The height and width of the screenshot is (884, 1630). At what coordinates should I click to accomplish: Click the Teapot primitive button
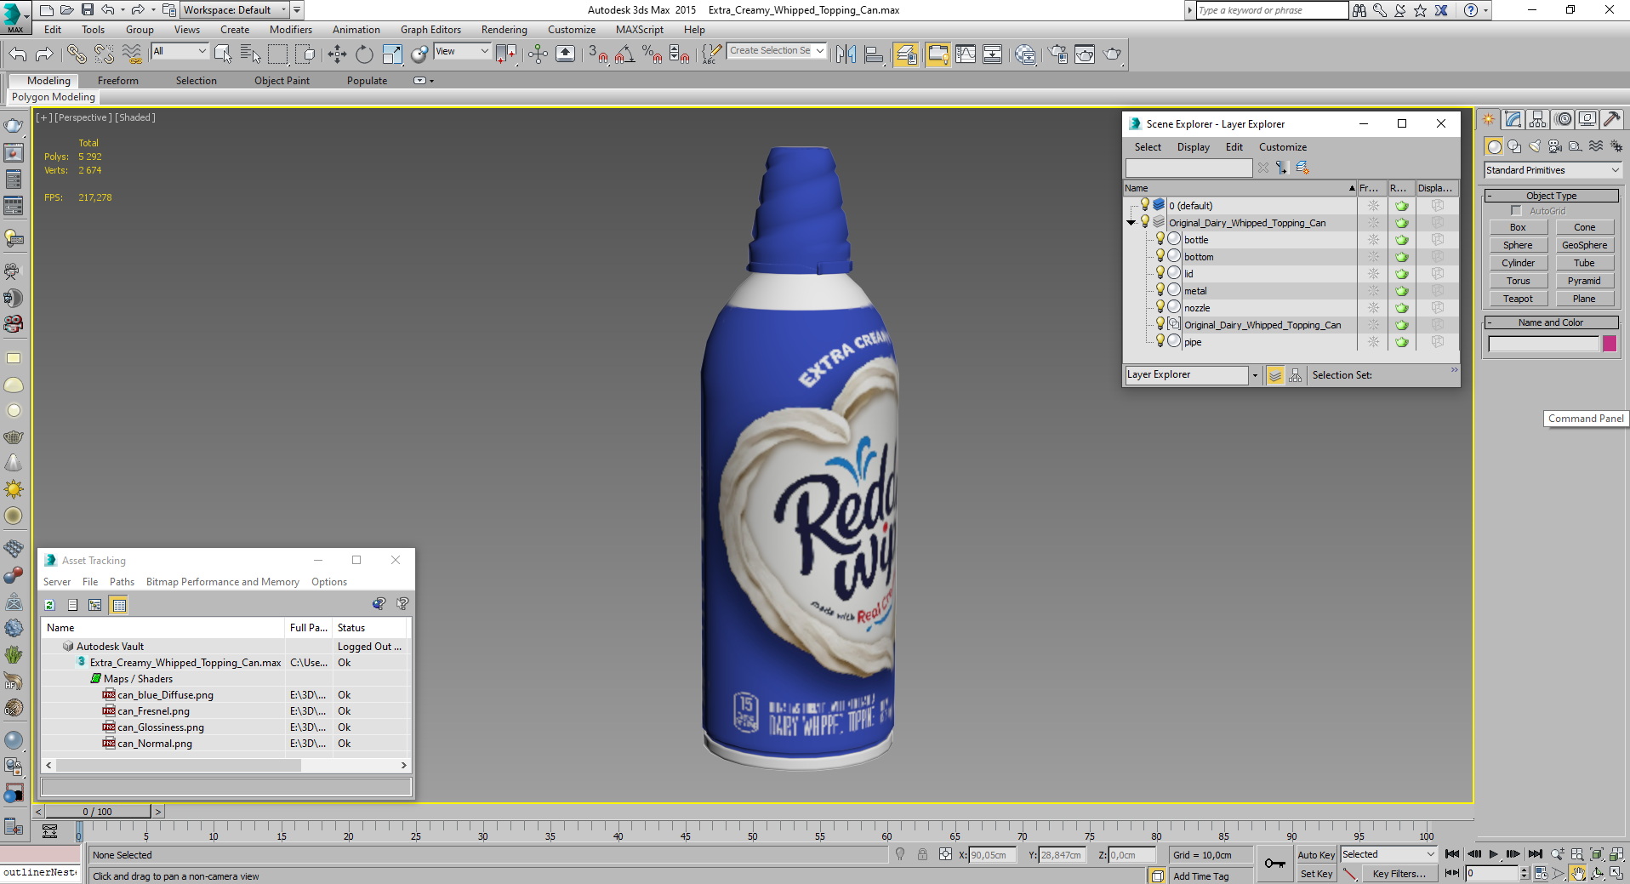click(x=1518, y=299)
